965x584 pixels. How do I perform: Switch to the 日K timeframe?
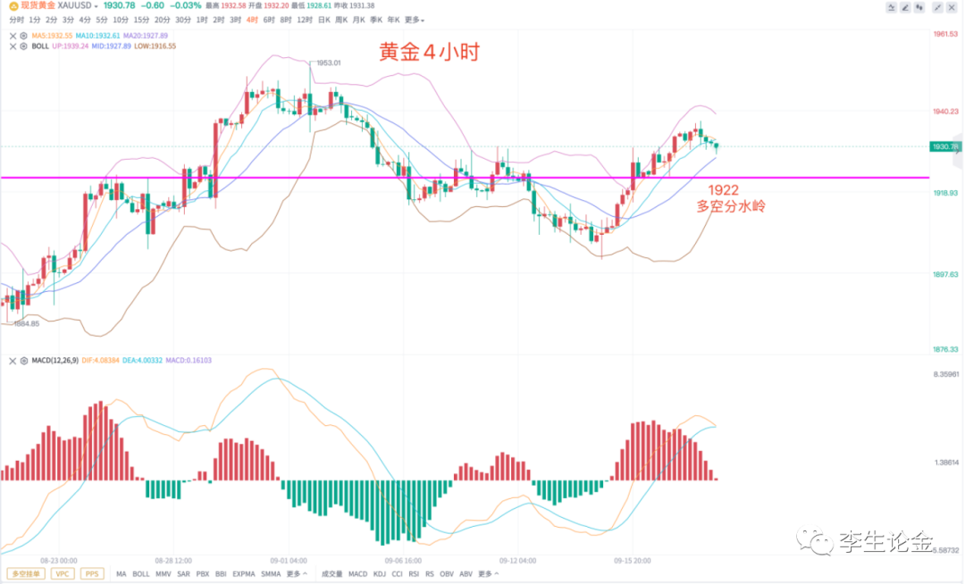323,20
